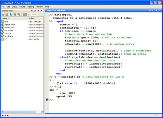Viewport: 163px width, 118px height.
Task: Open the Debug menu
Action: pyautogui.click(x=15, y=7)
